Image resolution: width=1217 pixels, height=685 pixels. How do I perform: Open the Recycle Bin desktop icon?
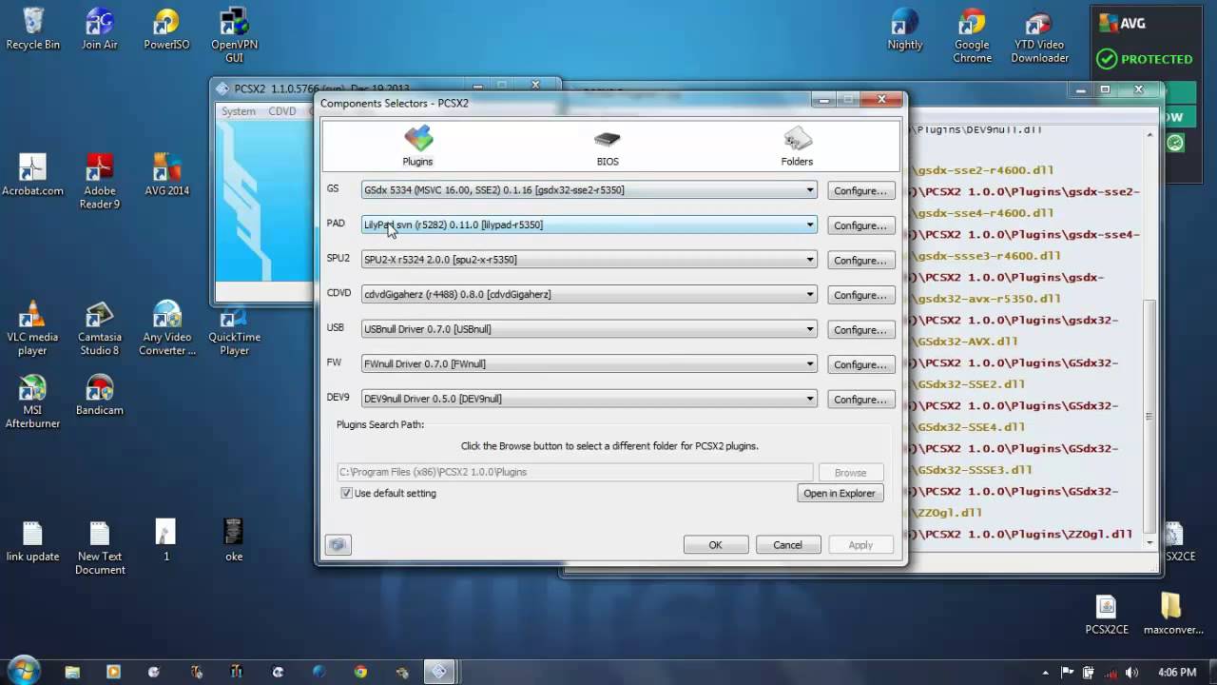coord(32,29)
